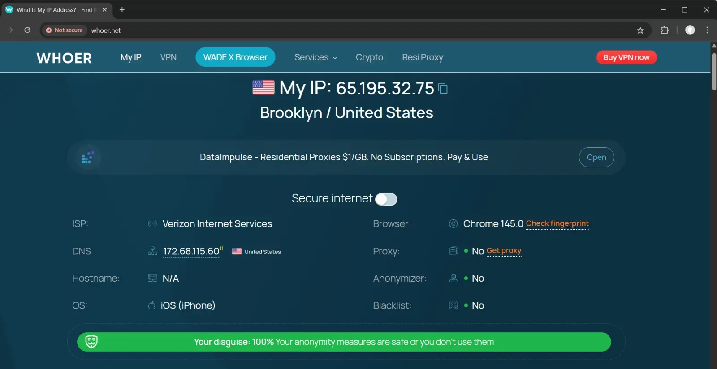Reload the whoer.net page
Screen dimensions: 717x369
(x=27, y=30)
